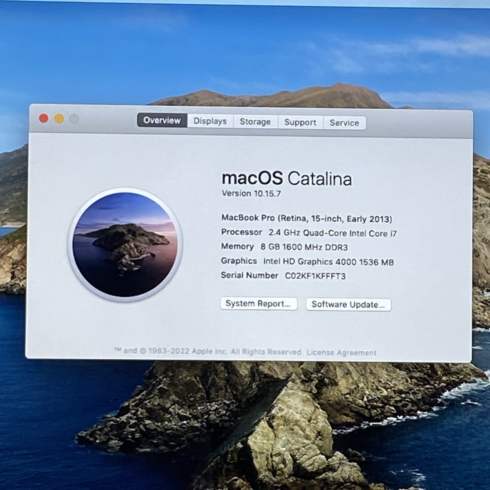Open the License Agreement link

(x=341, y=352)
